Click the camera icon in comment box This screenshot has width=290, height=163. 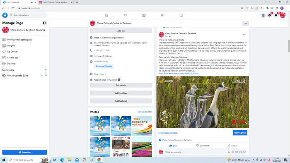(237, 152)
